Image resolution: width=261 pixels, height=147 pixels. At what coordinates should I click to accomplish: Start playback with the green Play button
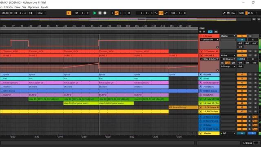pos(95,13)
